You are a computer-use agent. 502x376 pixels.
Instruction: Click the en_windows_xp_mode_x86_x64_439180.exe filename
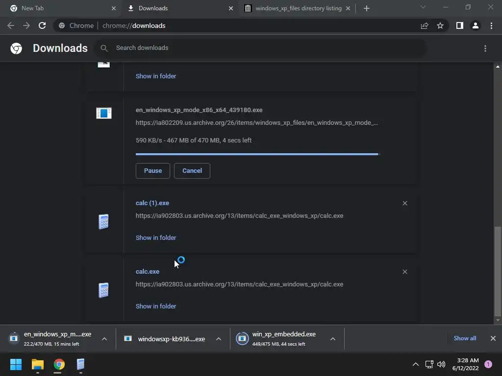199,110
